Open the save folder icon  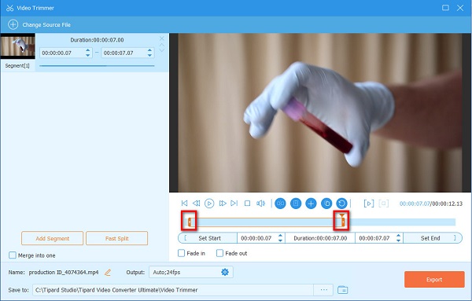tap(342, 290)
